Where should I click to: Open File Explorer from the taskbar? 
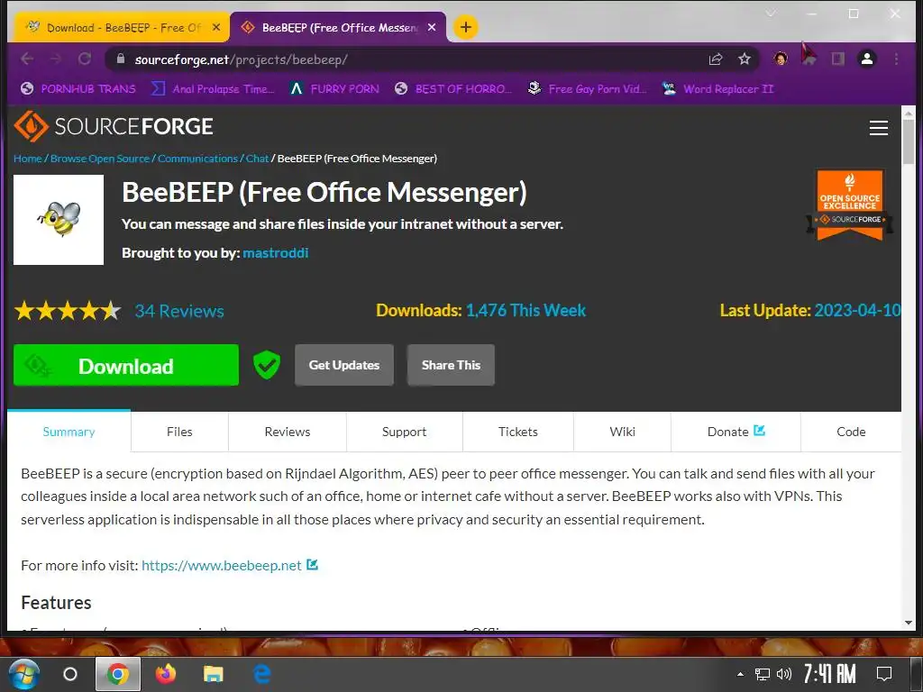click(214, 674)
